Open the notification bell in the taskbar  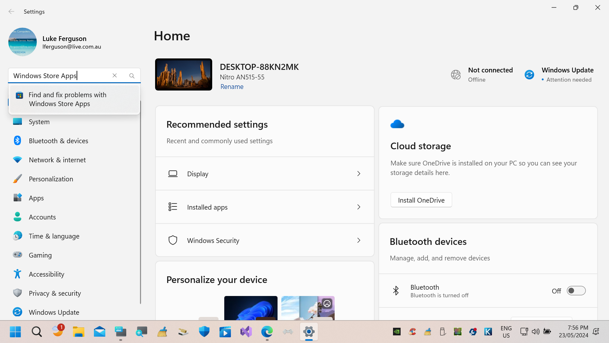[596, 332]
